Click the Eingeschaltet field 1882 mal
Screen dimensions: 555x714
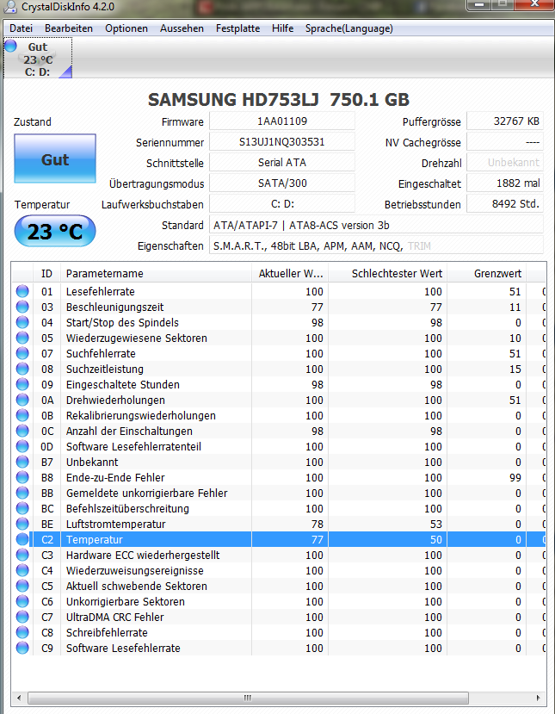coord(505,183)
